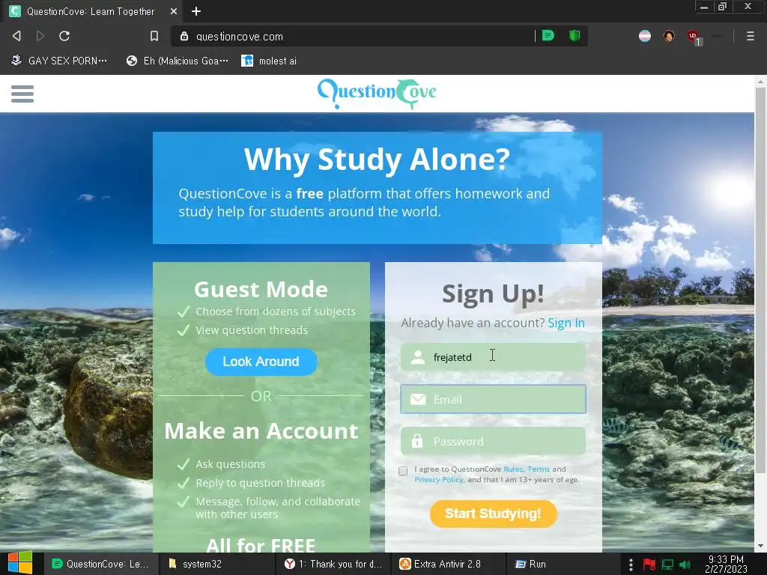Click 'Choose from dozens of subjects' text

coord(276,311)
